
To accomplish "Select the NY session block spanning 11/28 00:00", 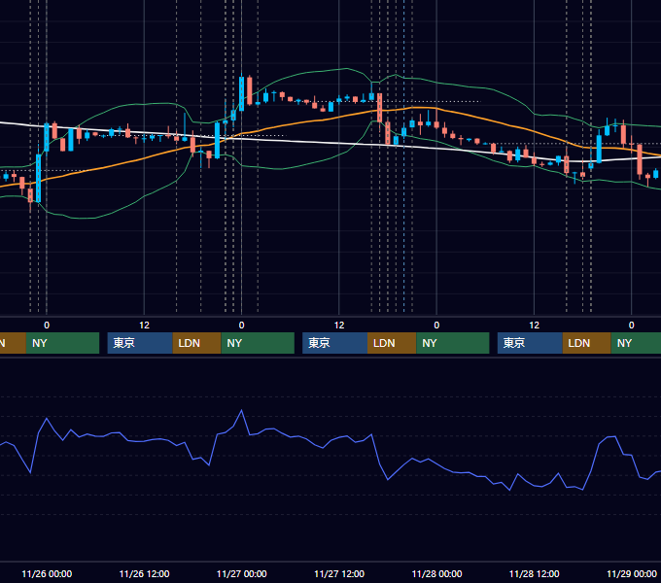I will [x=453, y=343].
